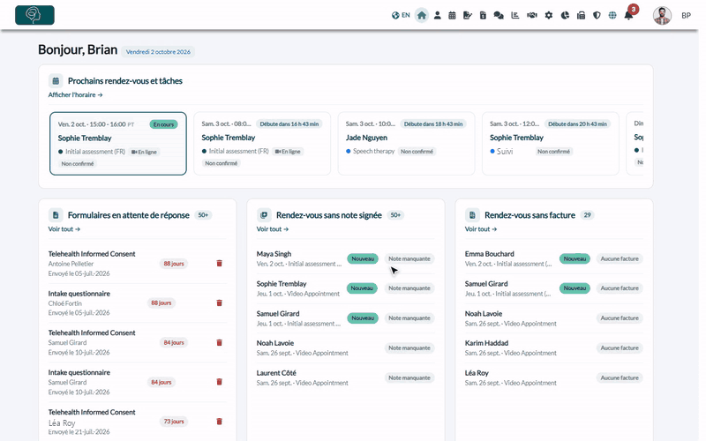Open the clients person icon
706x441 pixels.
437,15
